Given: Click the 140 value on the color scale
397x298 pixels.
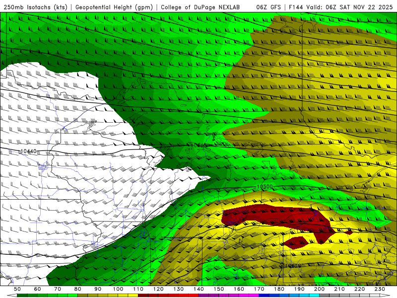Looking at the screenshot, I should click(198, 289).
